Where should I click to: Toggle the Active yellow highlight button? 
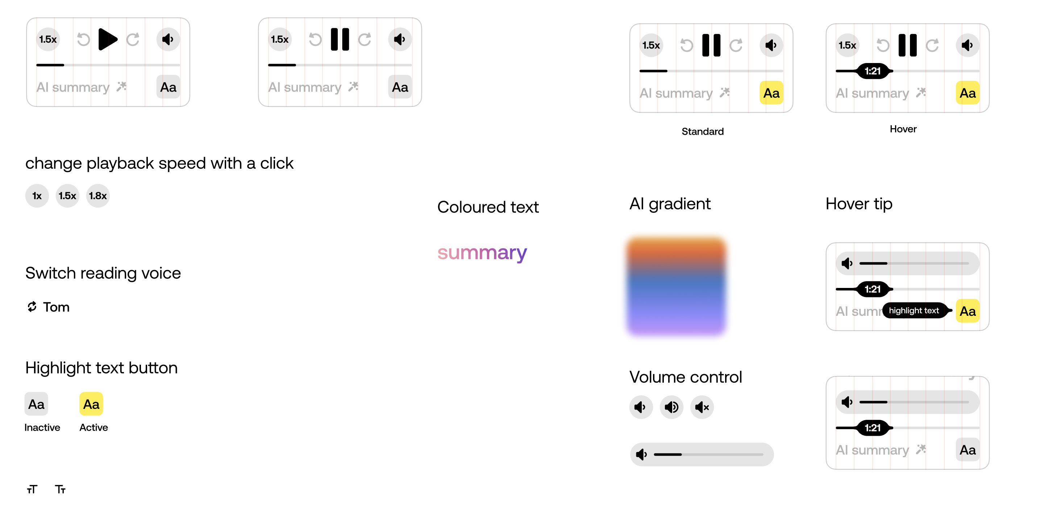pyautogui.click(x=91, y=404)
